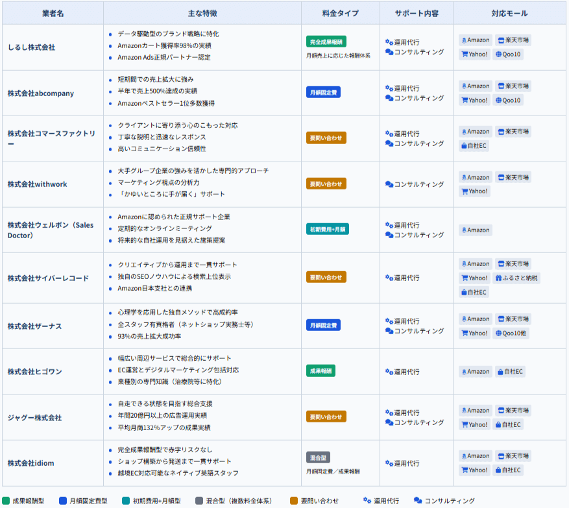Click the Amazon tag in しるし株式会社 row

coord(476,40)
